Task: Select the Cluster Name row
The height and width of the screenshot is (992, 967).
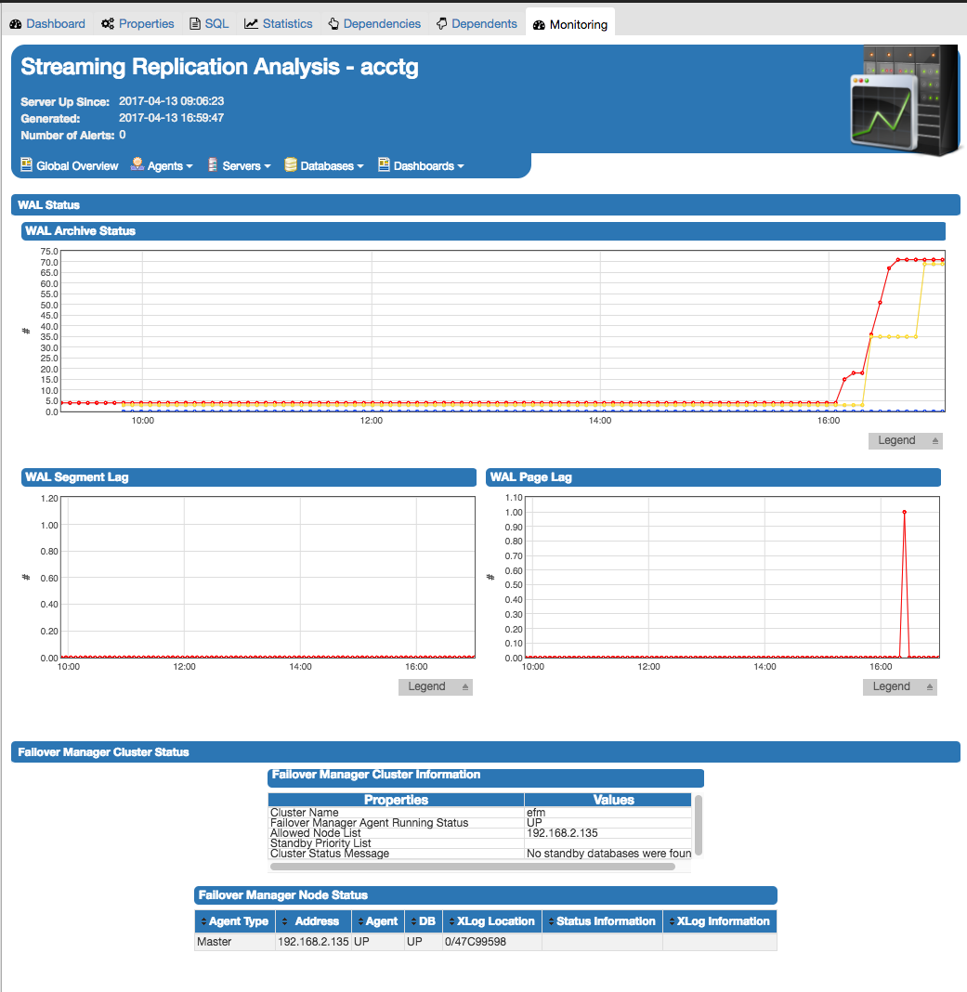Action: [479, 813]
